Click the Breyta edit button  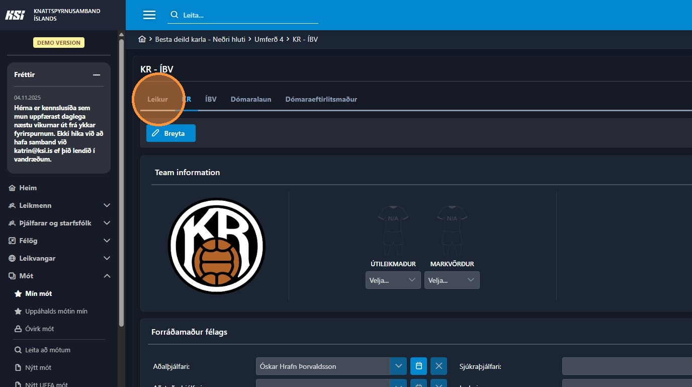170,133
